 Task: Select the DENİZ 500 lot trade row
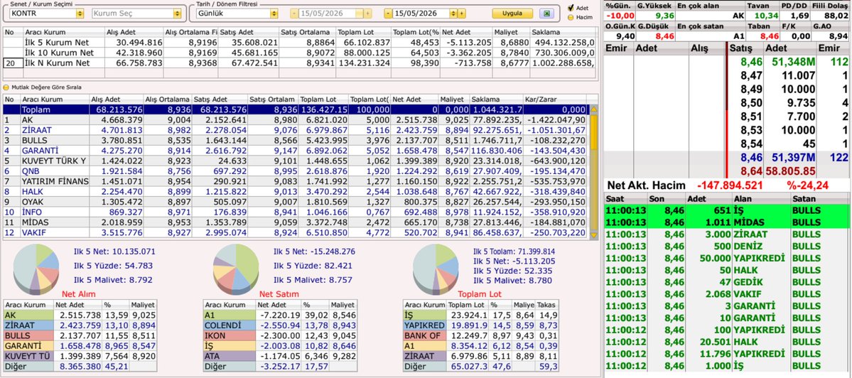pyautogui.click(x=727, y=246)
